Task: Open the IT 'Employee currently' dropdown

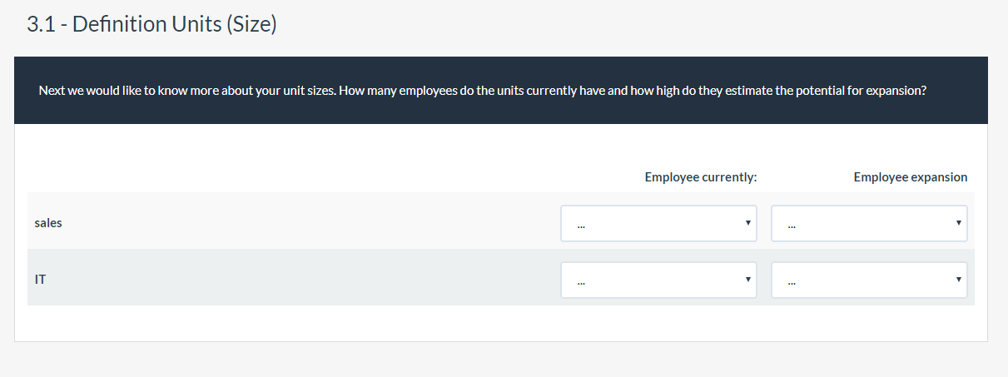Action: click(x=658, y=280)
